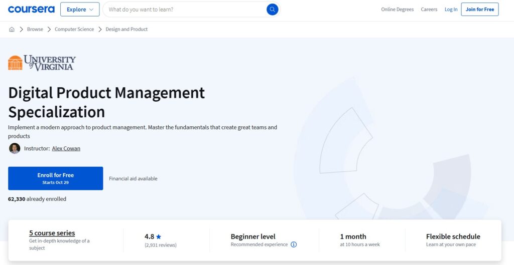The height and width of the screenshot is (265, 514).
Task: Open Alex Cowan instructor link
Action: pyautogui.click(x=66, y=149)
